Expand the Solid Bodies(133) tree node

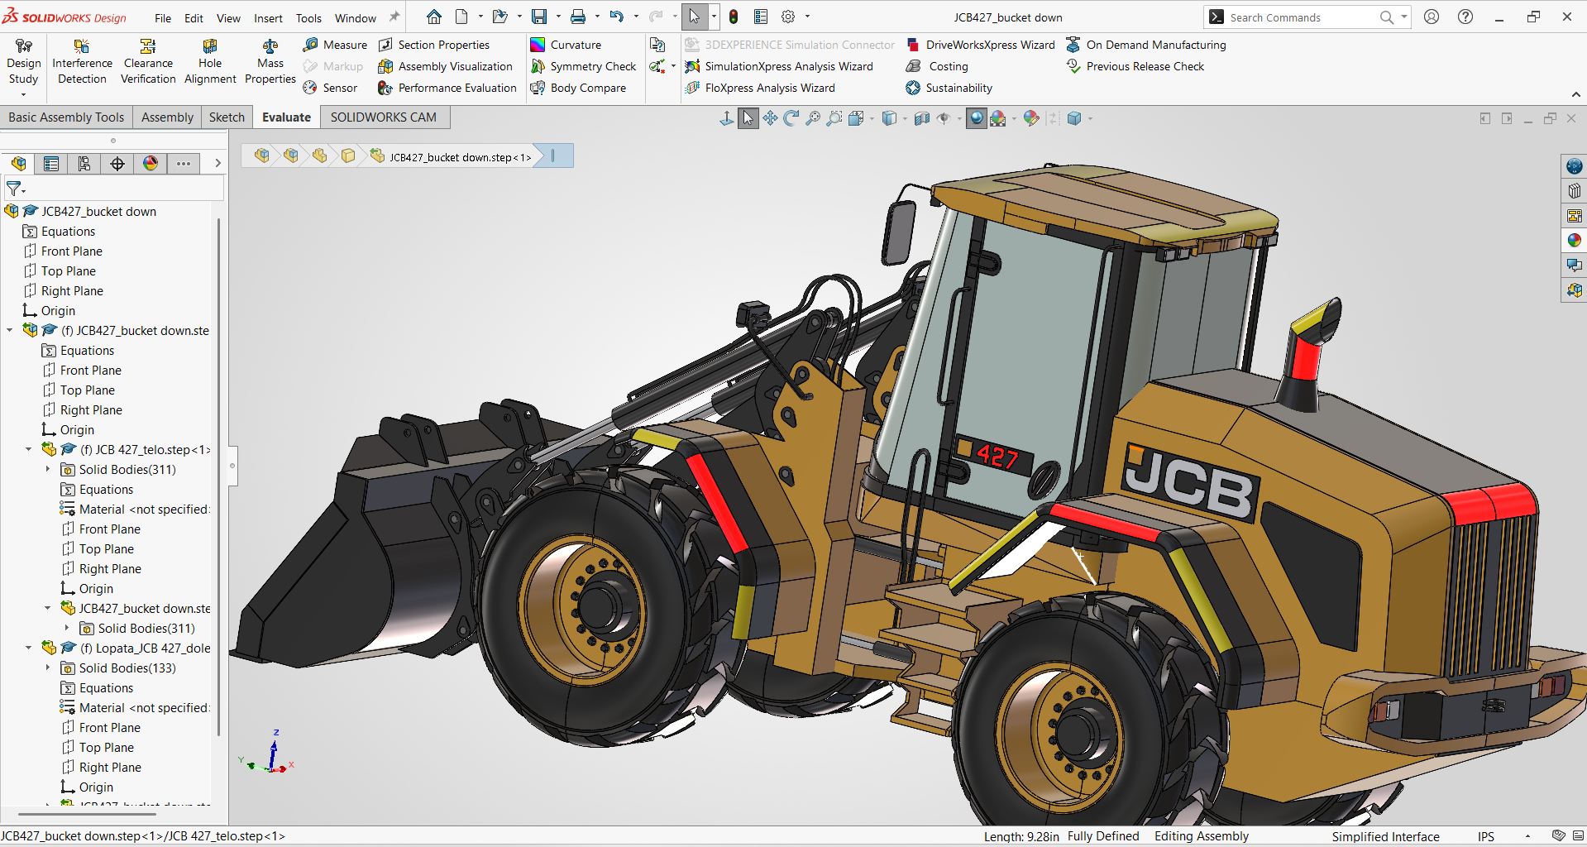(48, 668)
